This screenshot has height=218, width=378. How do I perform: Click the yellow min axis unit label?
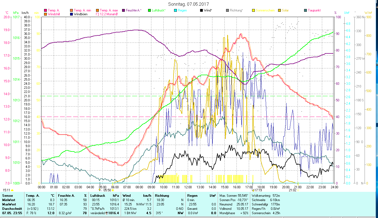coord(36,13)
